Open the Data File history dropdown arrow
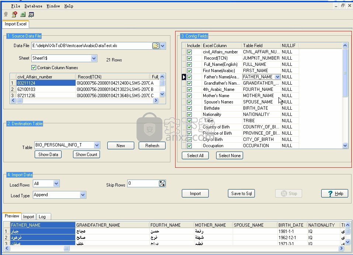 click(x=163, y=46)
